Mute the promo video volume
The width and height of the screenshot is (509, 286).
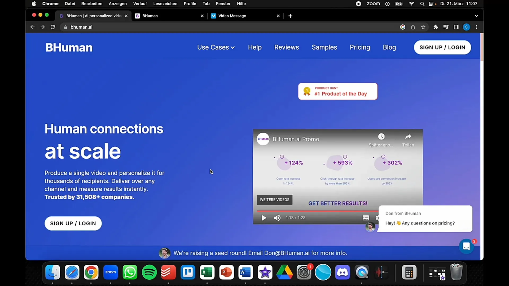(277, 218)
